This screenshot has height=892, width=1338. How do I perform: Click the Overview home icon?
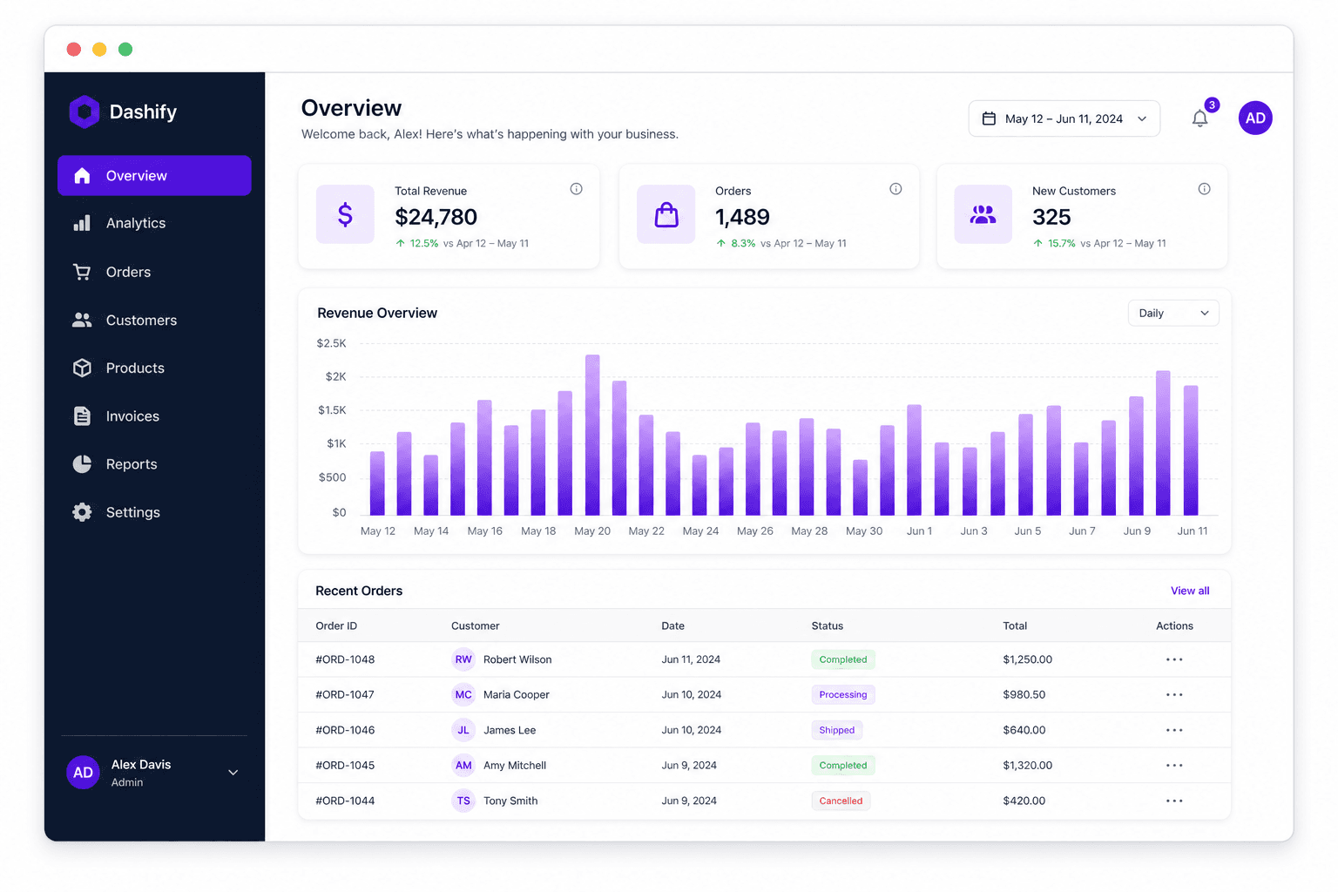[x=82, y=176]
